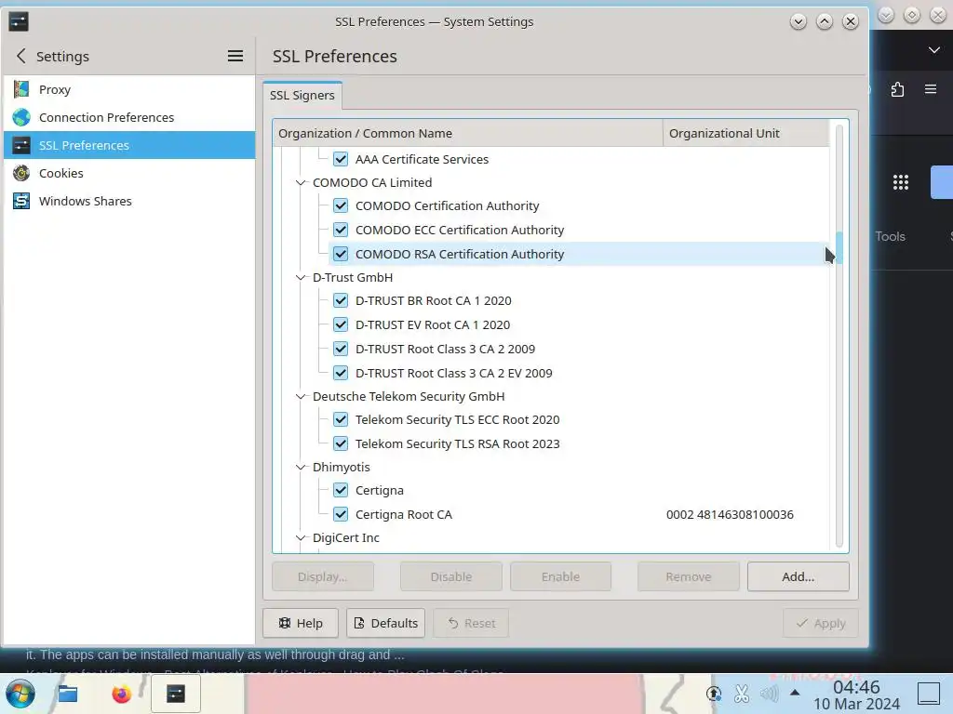Click the Add... certificate button

point(798,576)
